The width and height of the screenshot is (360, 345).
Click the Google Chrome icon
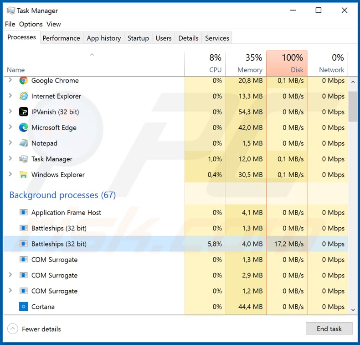(23, 80)
